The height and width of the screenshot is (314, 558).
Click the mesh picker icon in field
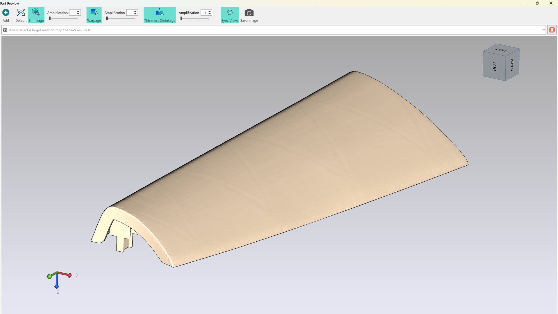point(5,30)
